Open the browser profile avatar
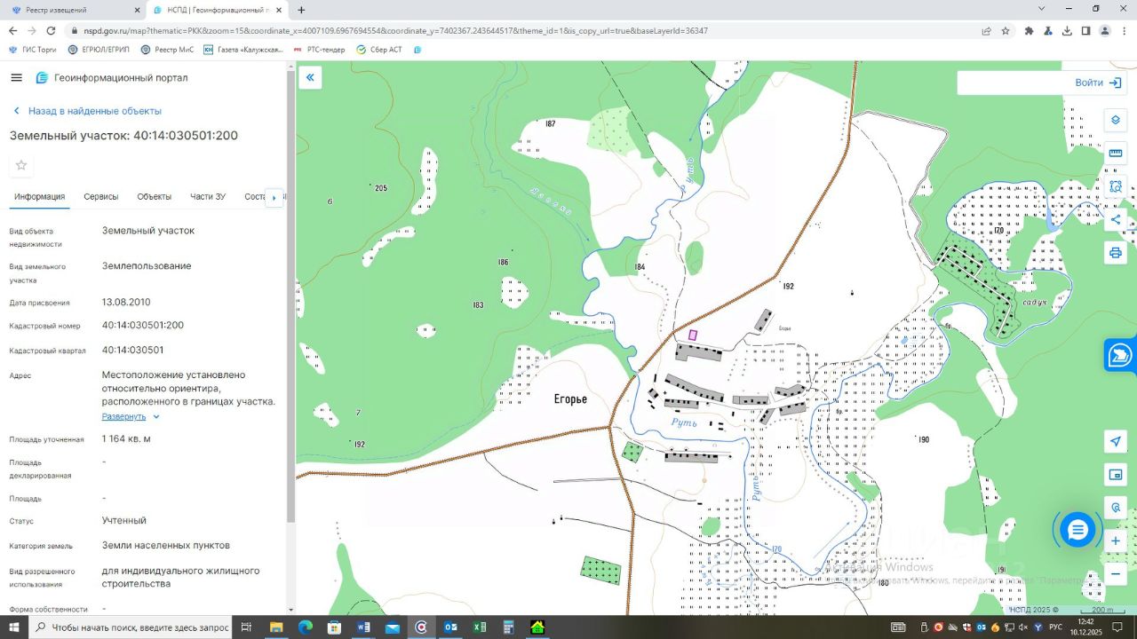1137x639 pixels. tap(1105, 30)
